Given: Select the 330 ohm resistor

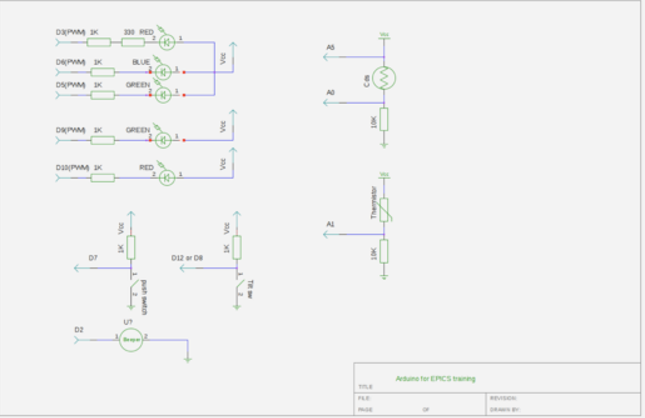Looking at the screenshot, I should (x=133, y=42).
